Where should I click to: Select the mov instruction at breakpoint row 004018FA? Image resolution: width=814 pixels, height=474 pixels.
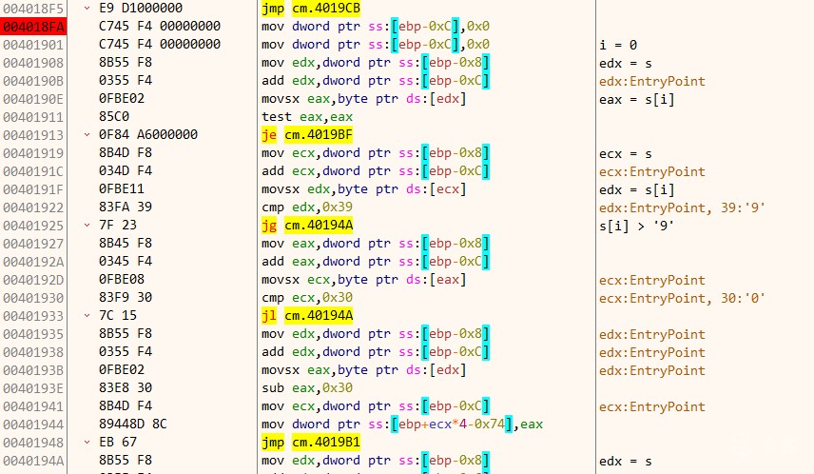tap(376, 27)
